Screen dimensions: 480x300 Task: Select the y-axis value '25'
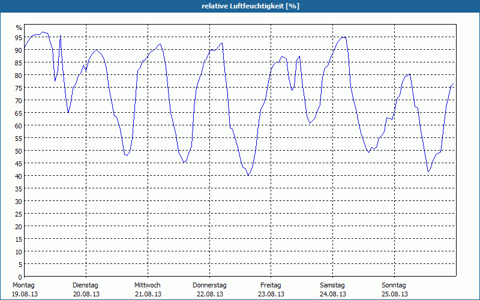19,214
